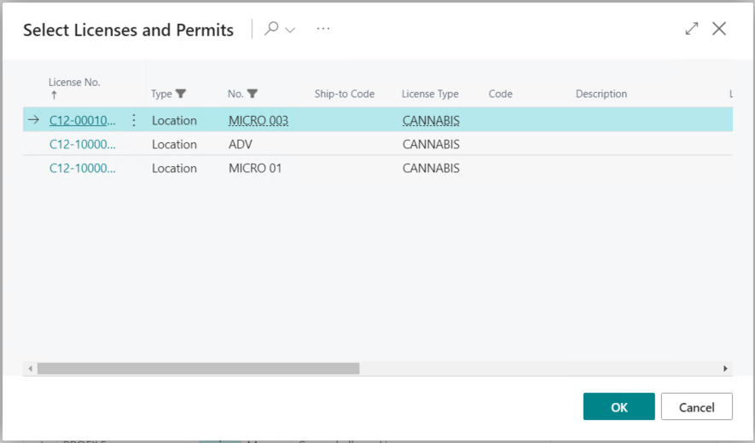Image resolution: width=755 pixels, height=443 pixels.
Task: Sort by License No. column header
Action: point(74,83)
